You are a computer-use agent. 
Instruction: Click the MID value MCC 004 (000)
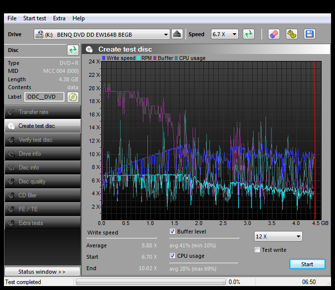pyautogui.click(x=61, y=71)
